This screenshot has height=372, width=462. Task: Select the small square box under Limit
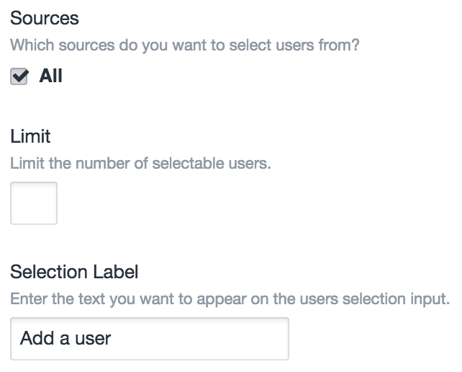34,203
